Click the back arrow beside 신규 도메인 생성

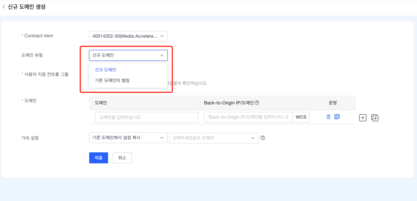click(4, 7)
